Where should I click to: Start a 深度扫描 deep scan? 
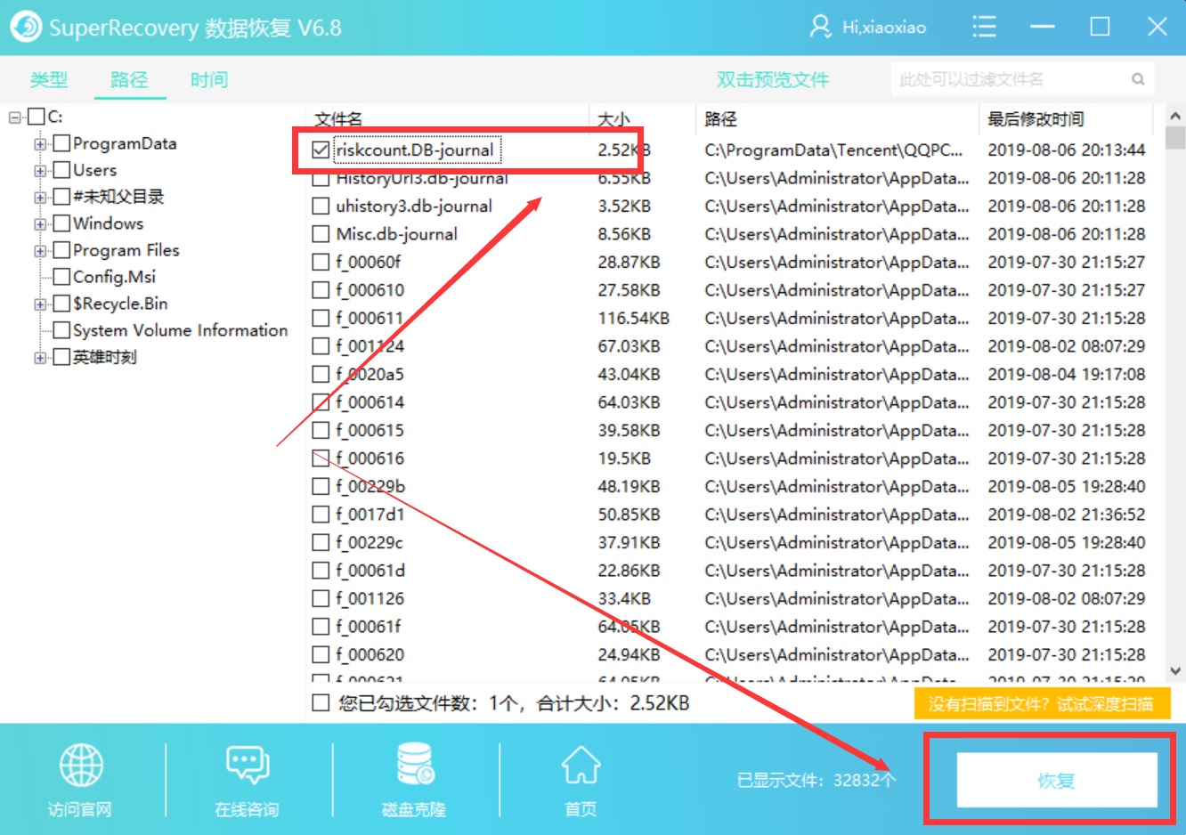(1042, 702)
